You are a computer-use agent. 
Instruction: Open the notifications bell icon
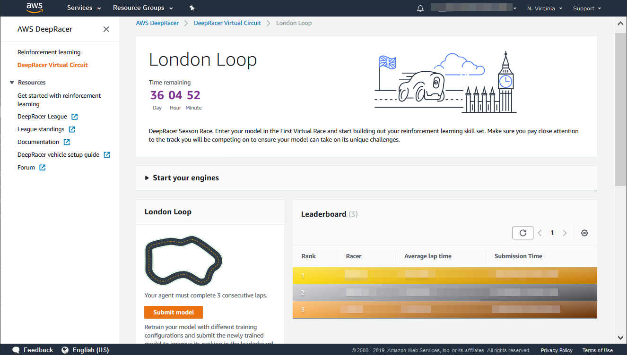(420, 8)
